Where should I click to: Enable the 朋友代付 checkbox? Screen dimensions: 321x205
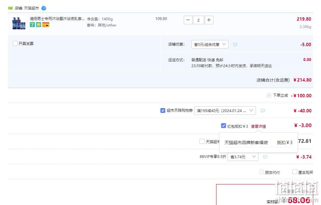tap(261, 172)
